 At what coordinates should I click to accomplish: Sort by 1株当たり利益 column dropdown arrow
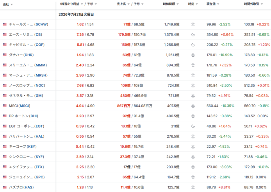click(82, 4)
